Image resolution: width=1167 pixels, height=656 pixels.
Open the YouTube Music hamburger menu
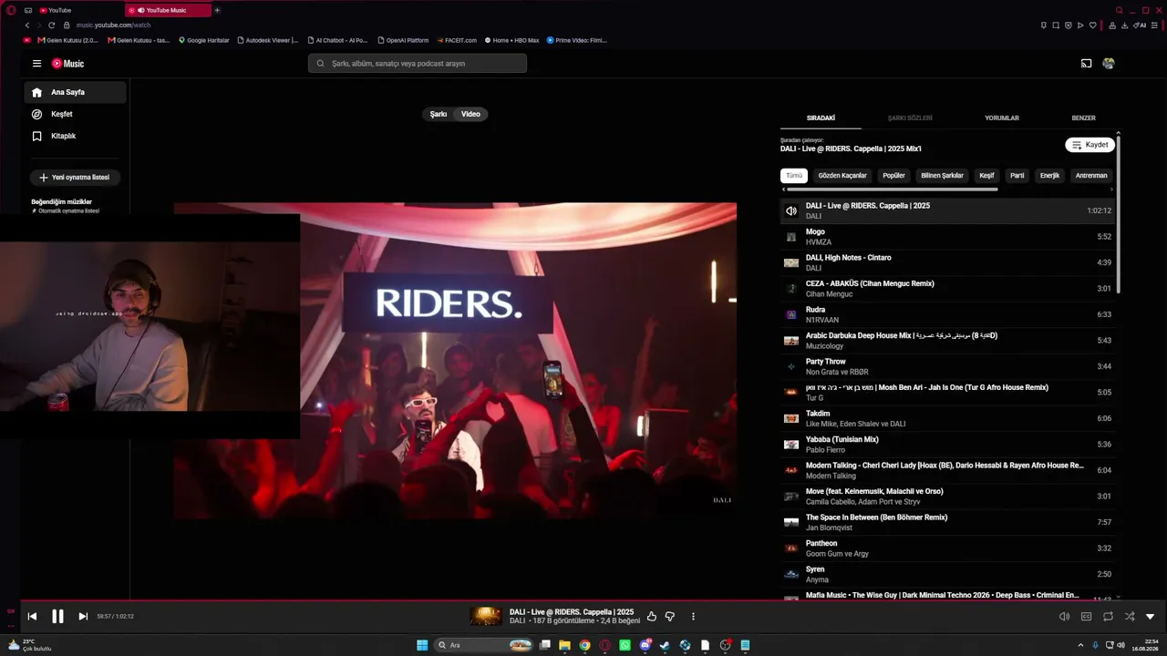[x=36, y=64]
